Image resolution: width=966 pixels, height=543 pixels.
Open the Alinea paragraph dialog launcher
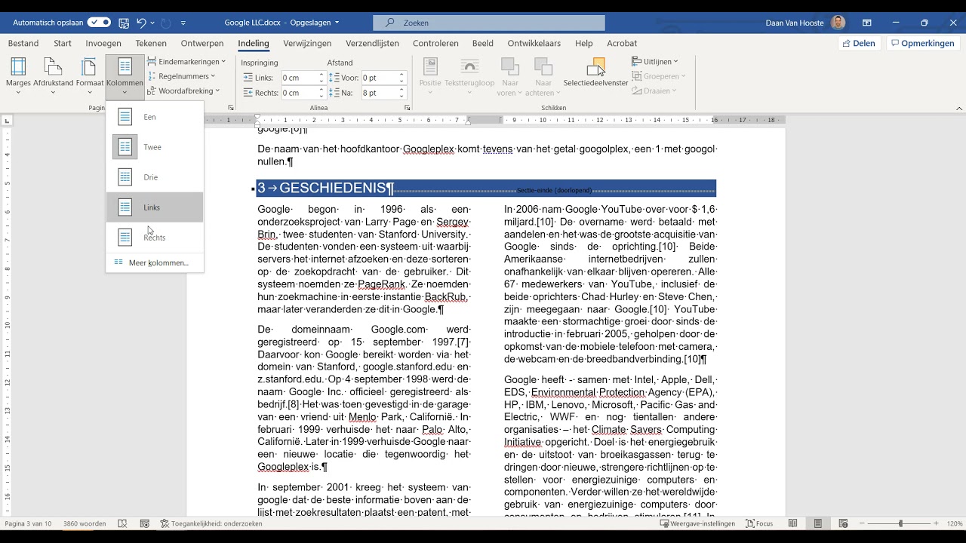(408, 108)
